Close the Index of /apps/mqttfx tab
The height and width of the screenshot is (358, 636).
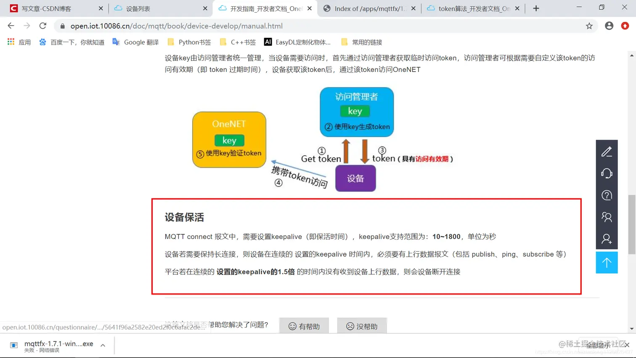pyautogui.click(x=413, y=8)
